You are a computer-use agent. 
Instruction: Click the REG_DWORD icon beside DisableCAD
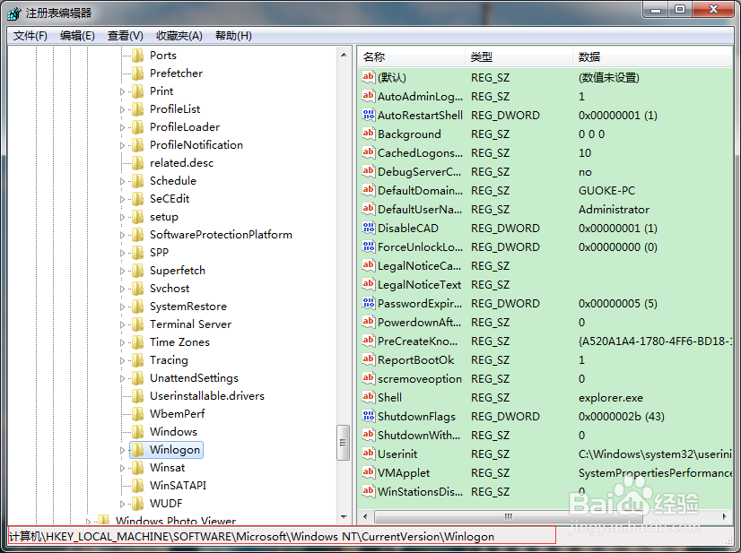[368, 228]
